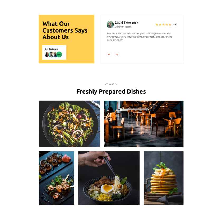This screenshot has height=212, width=222.
Task: Select the third rating star
Action: [x=163, y=25]
